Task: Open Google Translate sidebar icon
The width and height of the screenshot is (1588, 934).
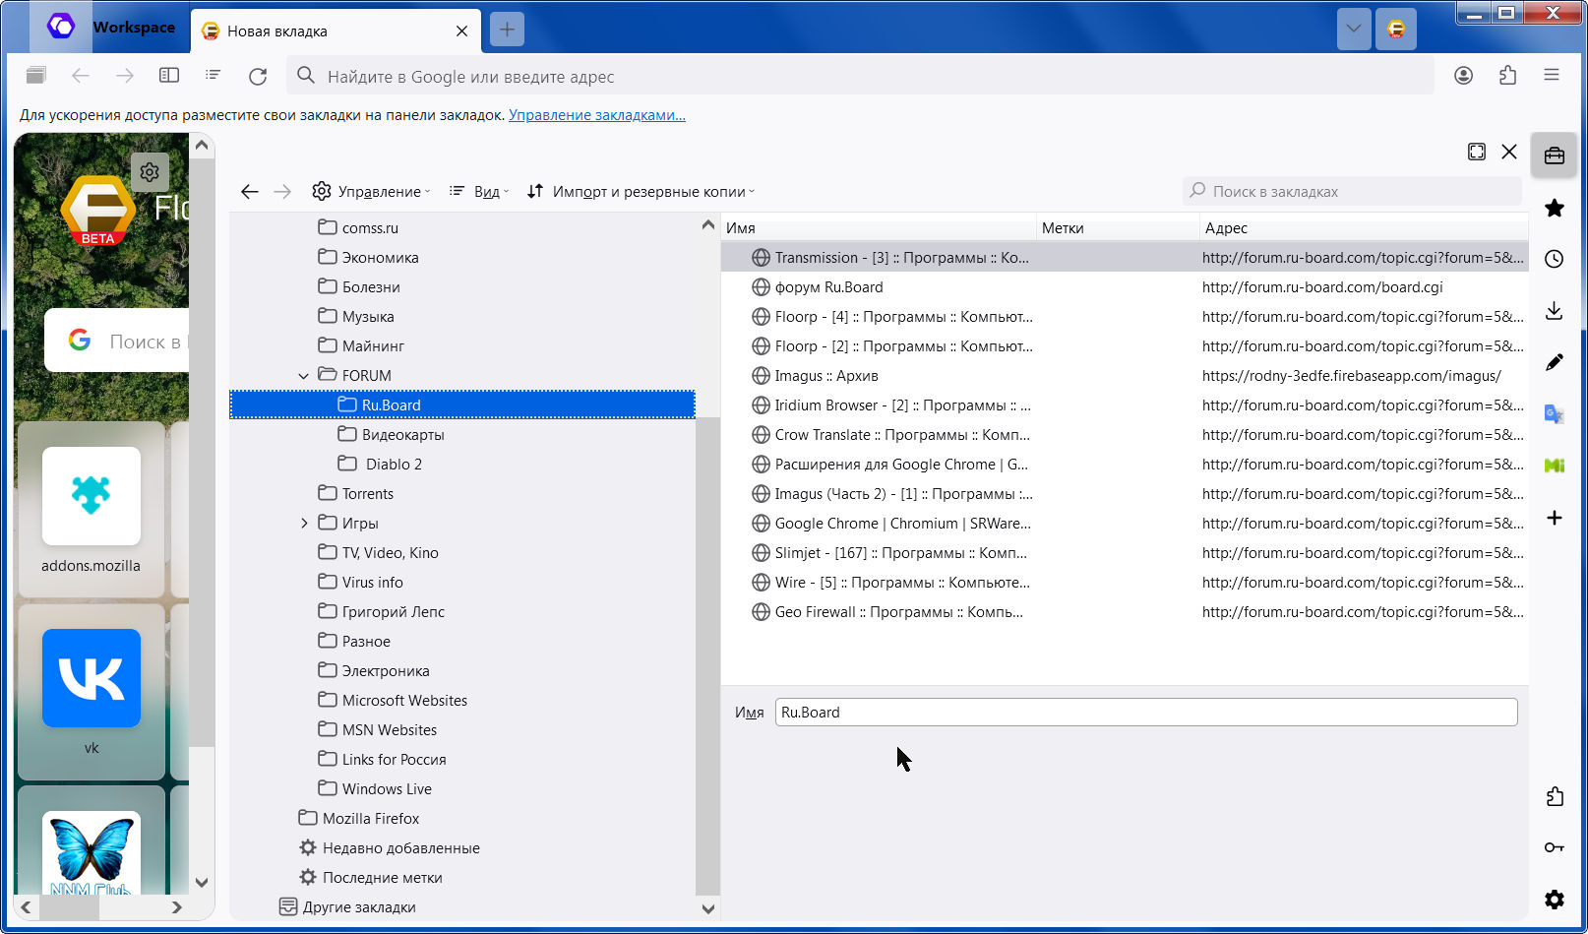Action: point(1555,414)
